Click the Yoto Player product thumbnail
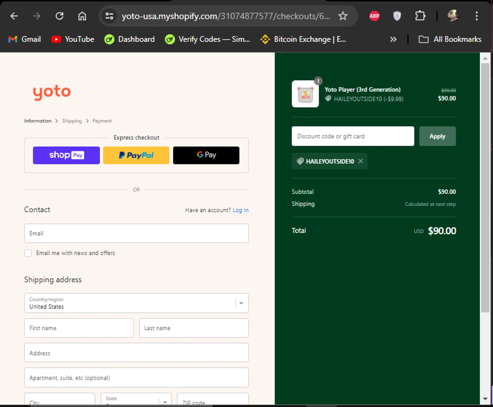Viewport: 493px width, 407px height. point(305,94)
